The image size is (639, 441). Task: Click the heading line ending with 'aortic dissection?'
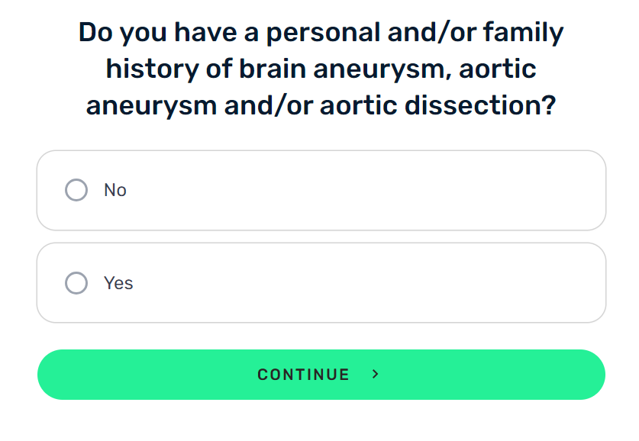pyautogui.click(x=321, y=105)
